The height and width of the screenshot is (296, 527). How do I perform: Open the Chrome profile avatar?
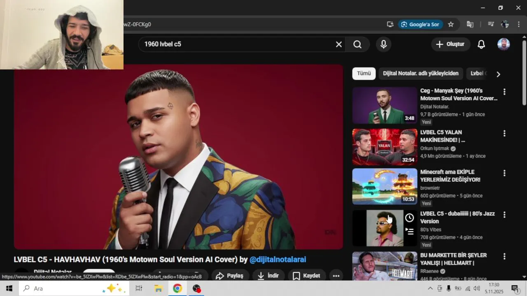point(505,24)
